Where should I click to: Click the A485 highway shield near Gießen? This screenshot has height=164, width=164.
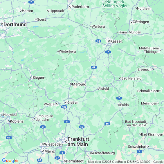tap(64, 107)
